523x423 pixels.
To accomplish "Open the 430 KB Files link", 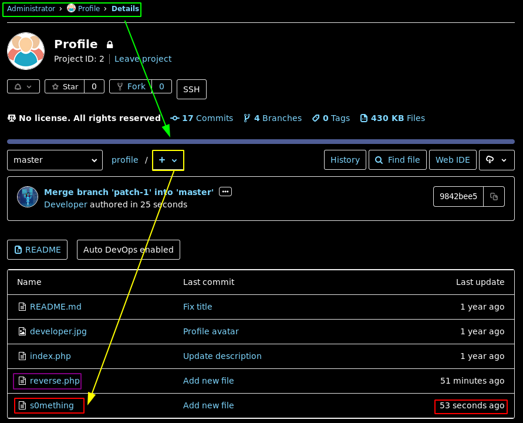I will click(x=392, y=118).
